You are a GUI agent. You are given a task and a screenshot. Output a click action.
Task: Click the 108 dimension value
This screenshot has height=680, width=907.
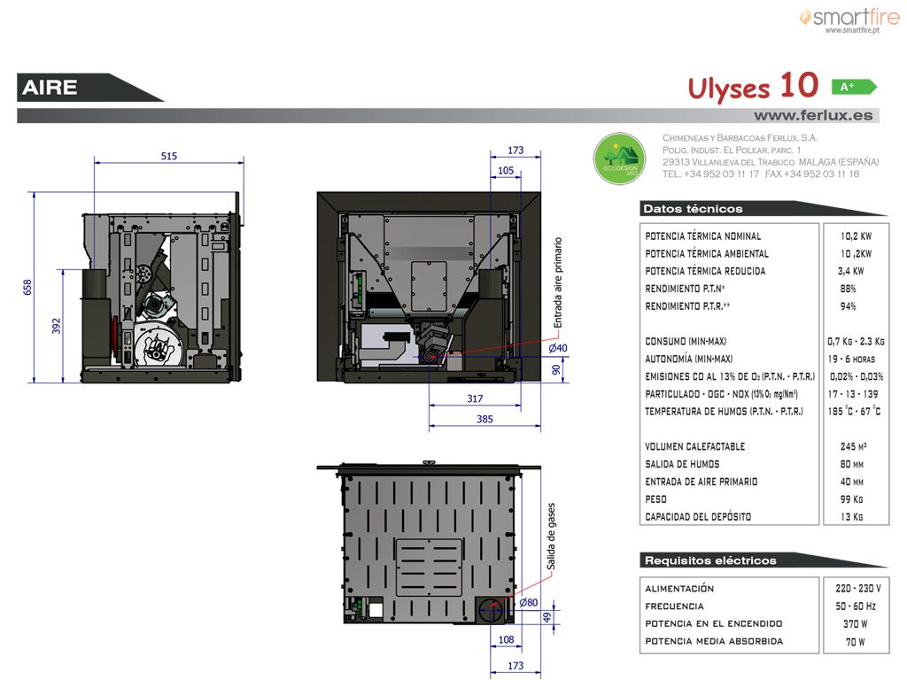(506, 639)
